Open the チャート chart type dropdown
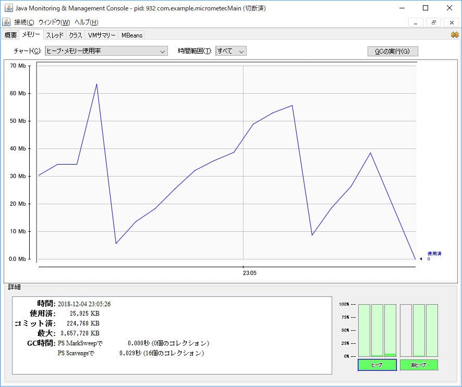 [106, 51]
